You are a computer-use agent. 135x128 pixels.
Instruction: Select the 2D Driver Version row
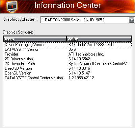tap(68, 59)
